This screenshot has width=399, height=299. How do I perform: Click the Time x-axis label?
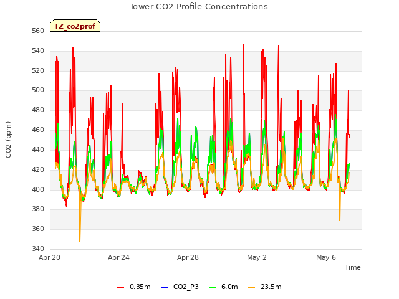click(x=353, y=267)
